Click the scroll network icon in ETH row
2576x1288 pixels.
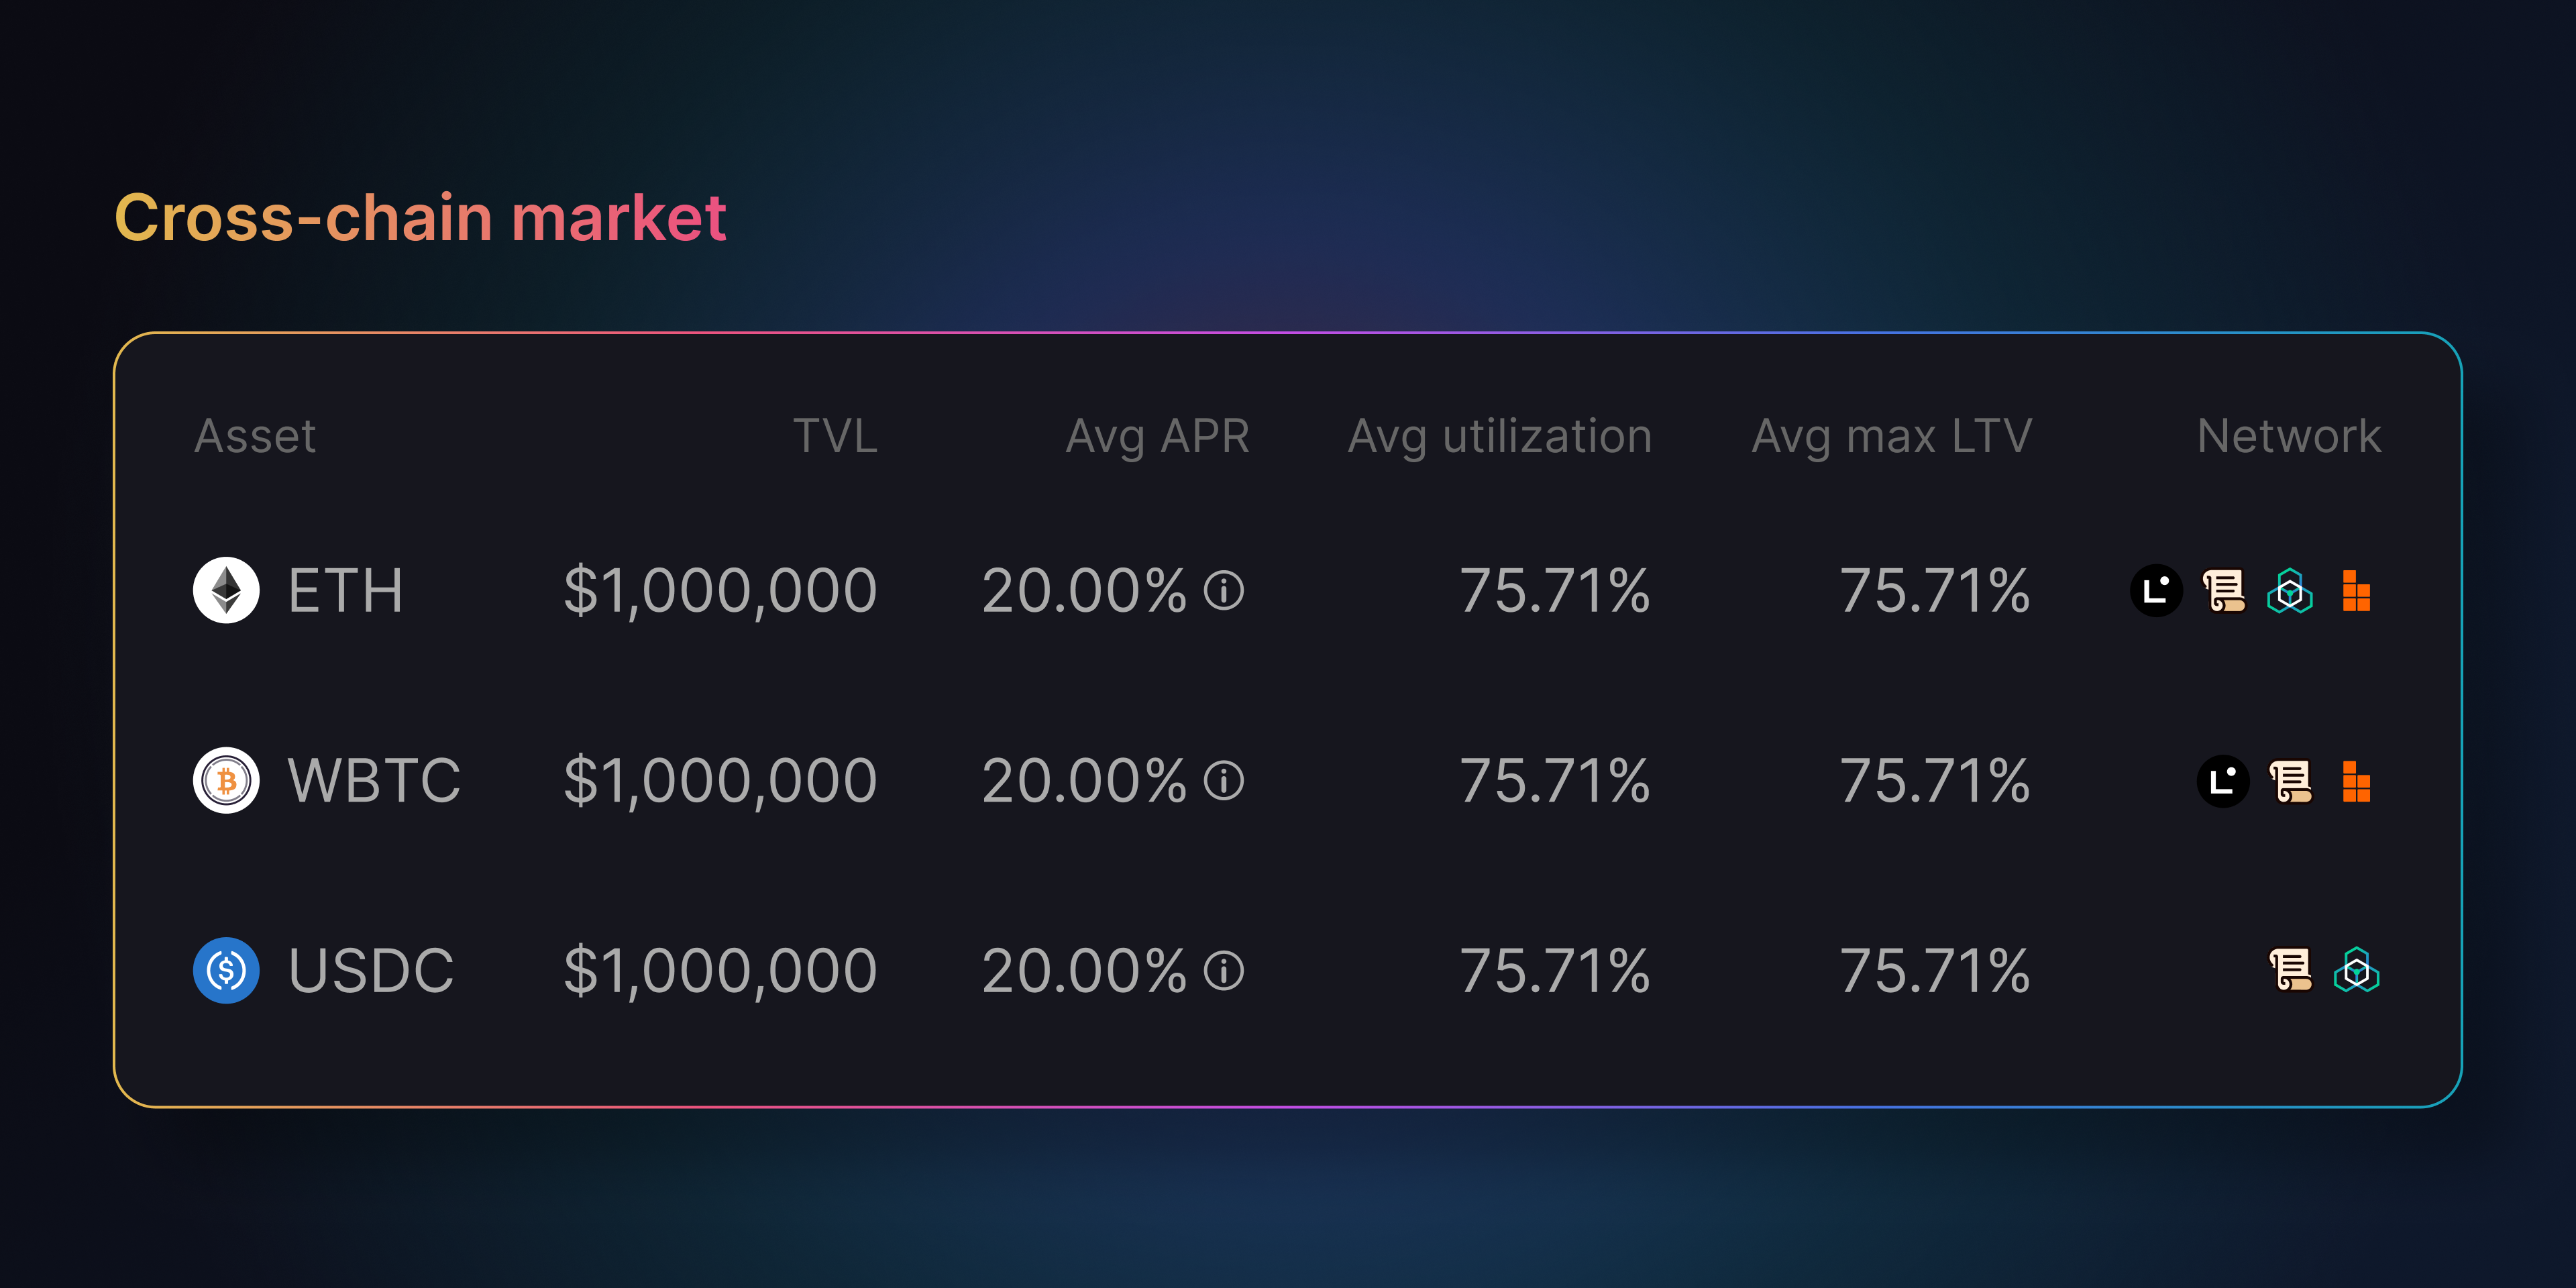[2223, 590]
